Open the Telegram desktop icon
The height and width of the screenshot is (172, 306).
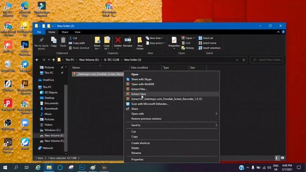25,66
